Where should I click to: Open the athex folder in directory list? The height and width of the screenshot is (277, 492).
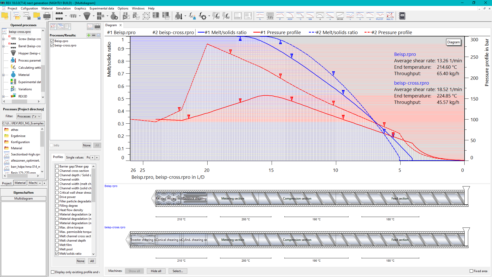(x=15, y=130)
